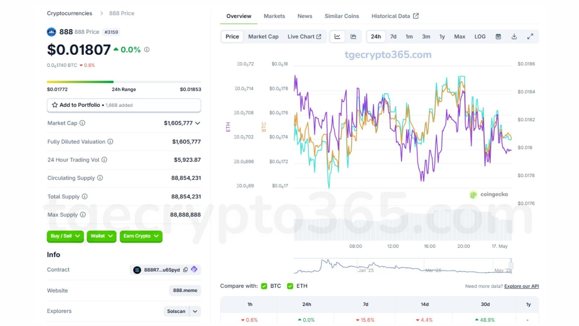Select the line chart view icon

click(337, 37)
